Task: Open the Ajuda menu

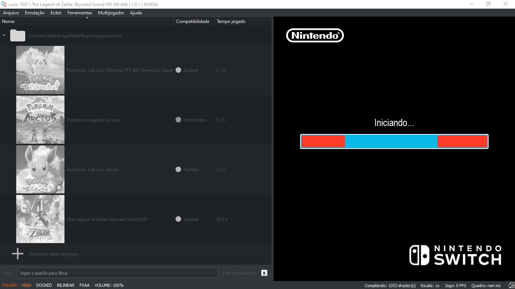Action: point(136,13)
